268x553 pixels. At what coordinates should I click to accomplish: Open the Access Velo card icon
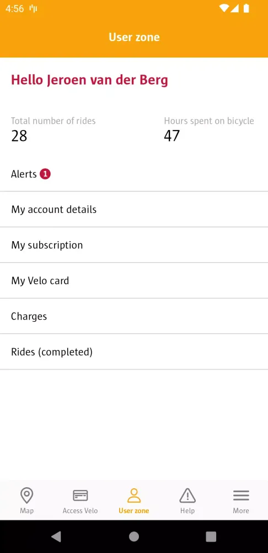80,495
